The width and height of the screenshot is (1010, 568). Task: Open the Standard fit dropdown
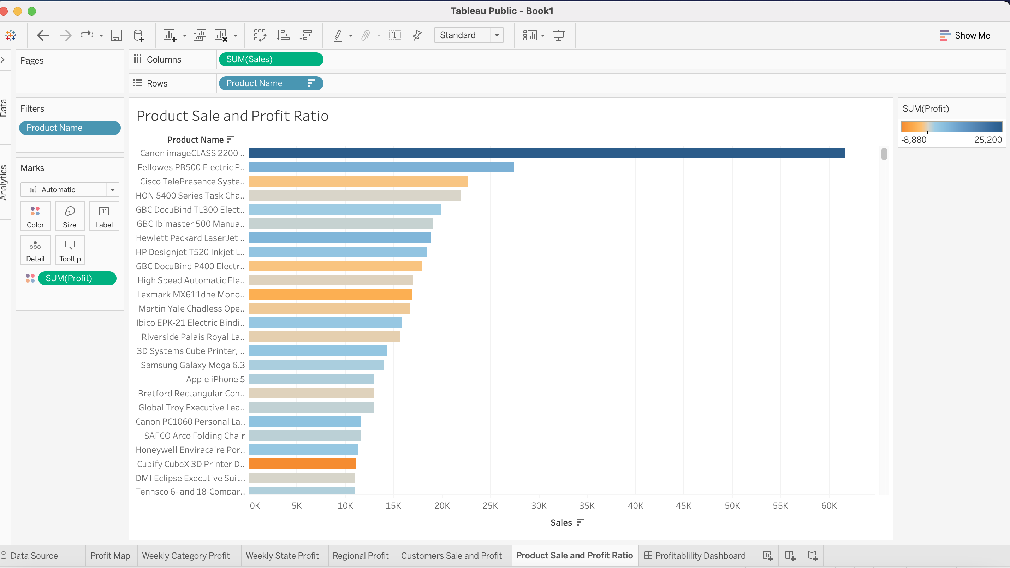click(x=469, y=35)
